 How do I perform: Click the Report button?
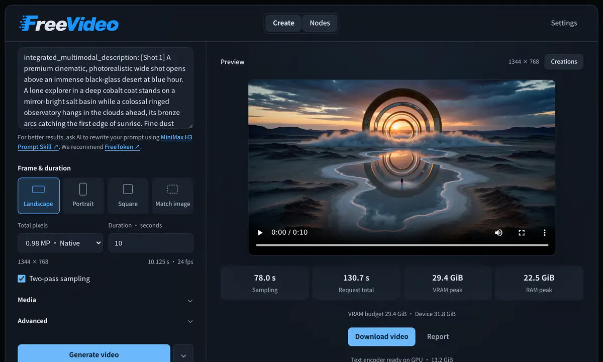coord(438,337)
